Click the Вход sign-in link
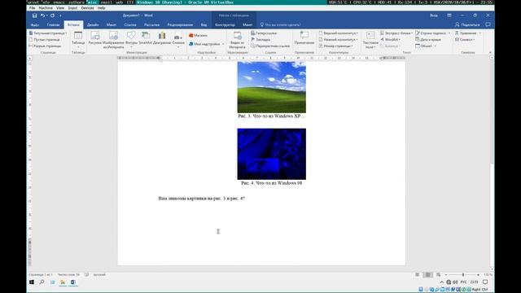The image size is (521, 293). click(x=434, y=15)
